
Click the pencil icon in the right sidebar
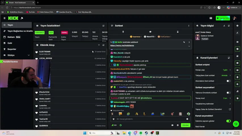click(x=237, y=33)
